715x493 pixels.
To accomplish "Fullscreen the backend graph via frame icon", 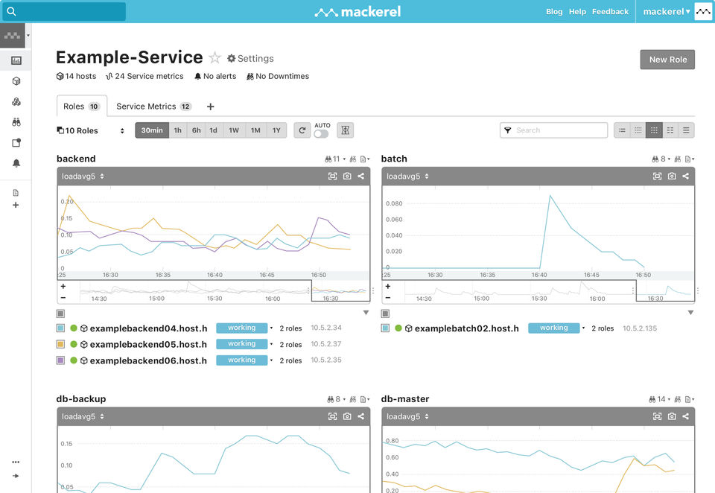I will 333,176.
